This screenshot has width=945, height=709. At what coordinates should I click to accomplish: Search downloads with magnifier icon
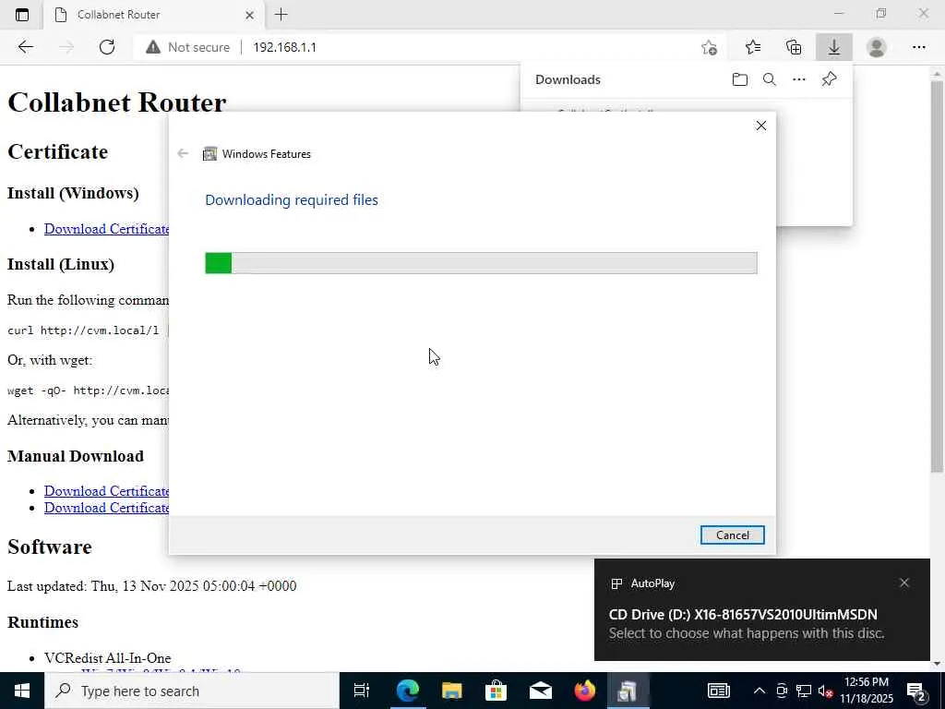coord(770,79)
